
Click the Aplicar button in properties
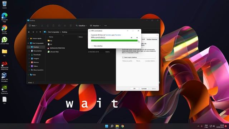tap(154, 89)
